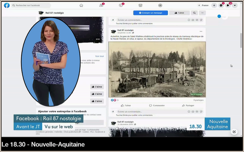Click the page J'aime button in header
This screenshot has height=152, width=244.
[179, 13]
